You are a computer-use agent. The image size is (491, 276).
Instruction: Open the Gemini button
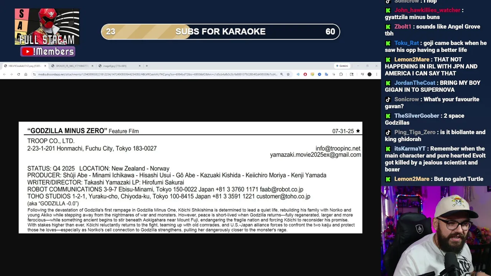pyautogui.click(x=342, y=66)
